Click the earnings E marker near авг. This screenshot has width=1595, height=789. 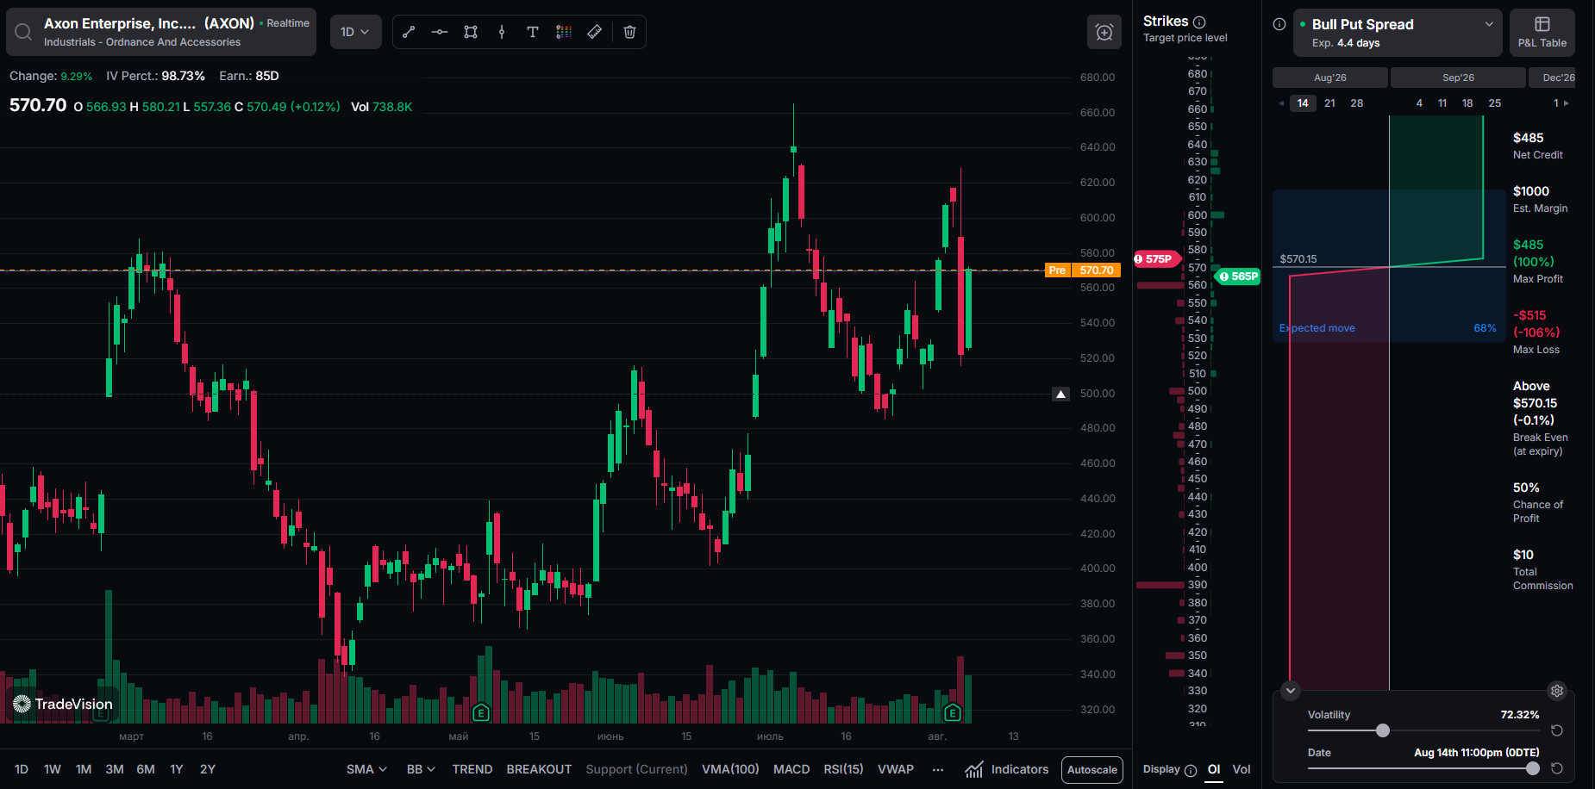[x=953, y=712]
